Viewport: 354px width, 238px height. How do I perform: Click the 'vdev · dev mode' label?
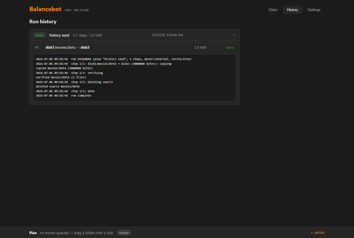[77, 10]
